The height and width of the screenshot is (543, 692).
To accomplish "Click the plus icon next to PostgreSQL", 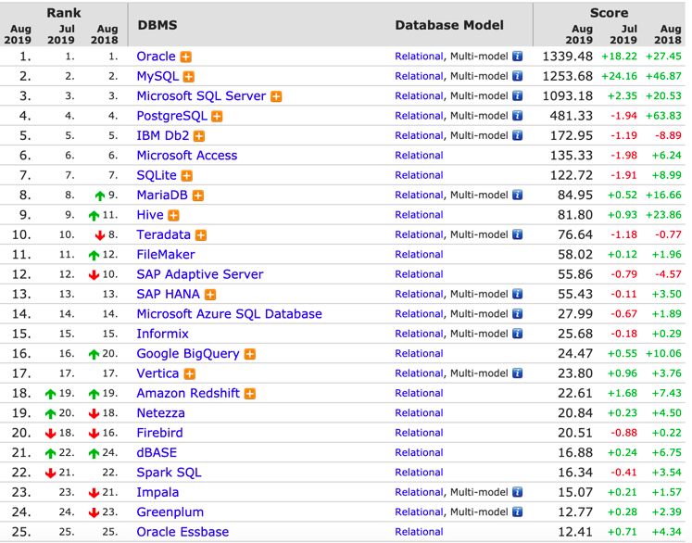I will [217, 117].
